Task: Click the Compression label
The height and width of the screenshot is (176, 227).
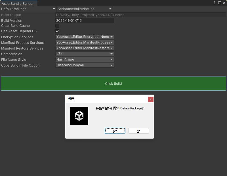Action: point(12,54)
